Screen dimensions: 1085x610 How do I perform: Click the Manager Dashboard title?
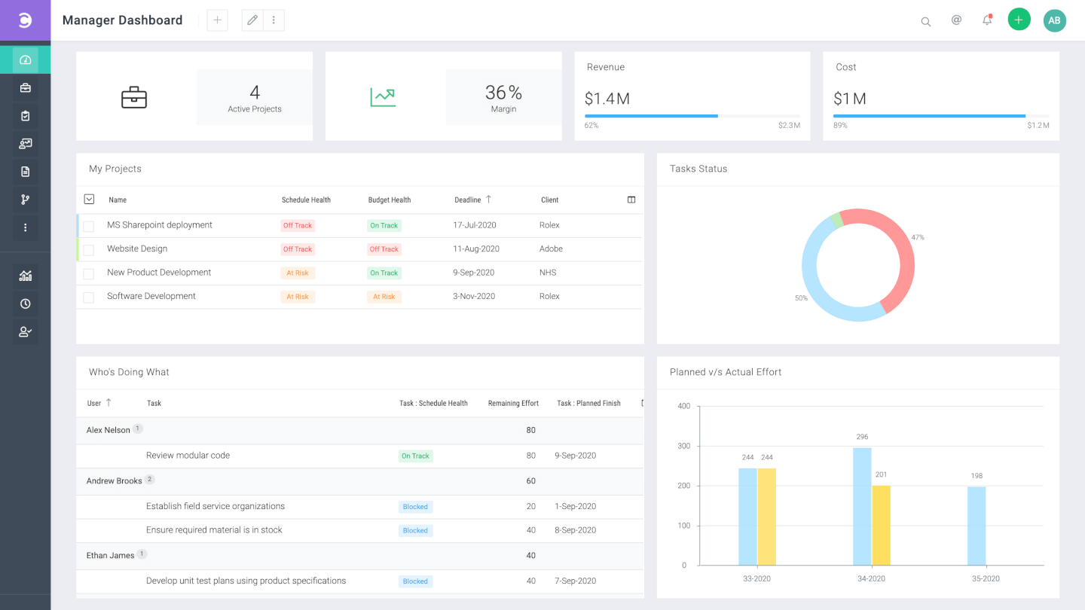click(x=122, y=20)
